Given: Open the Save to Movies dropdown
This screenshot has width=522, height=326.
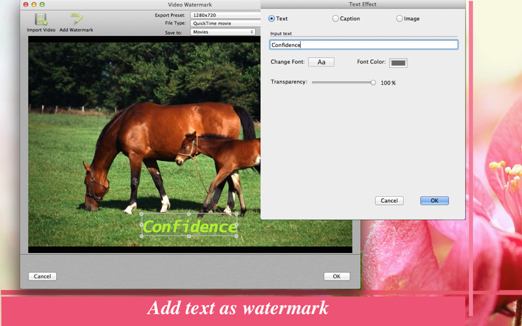Looking at the screenshot, I should tap(223, 32).
